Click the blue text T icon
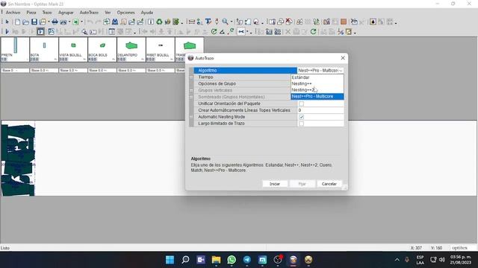The image size is (478, 268). pyautogui.click(x=208, y=22)
